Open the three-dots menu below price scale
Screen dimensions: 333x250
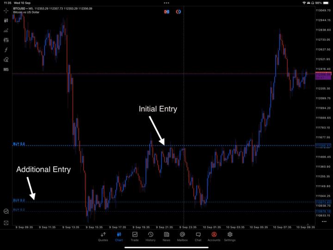[324, 221]
